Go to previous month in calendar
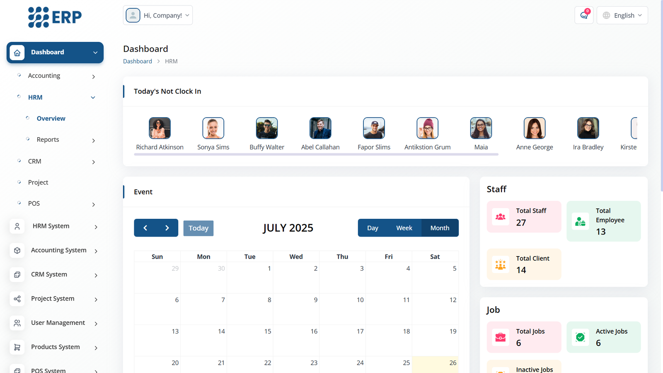 [x=145, y=228]
